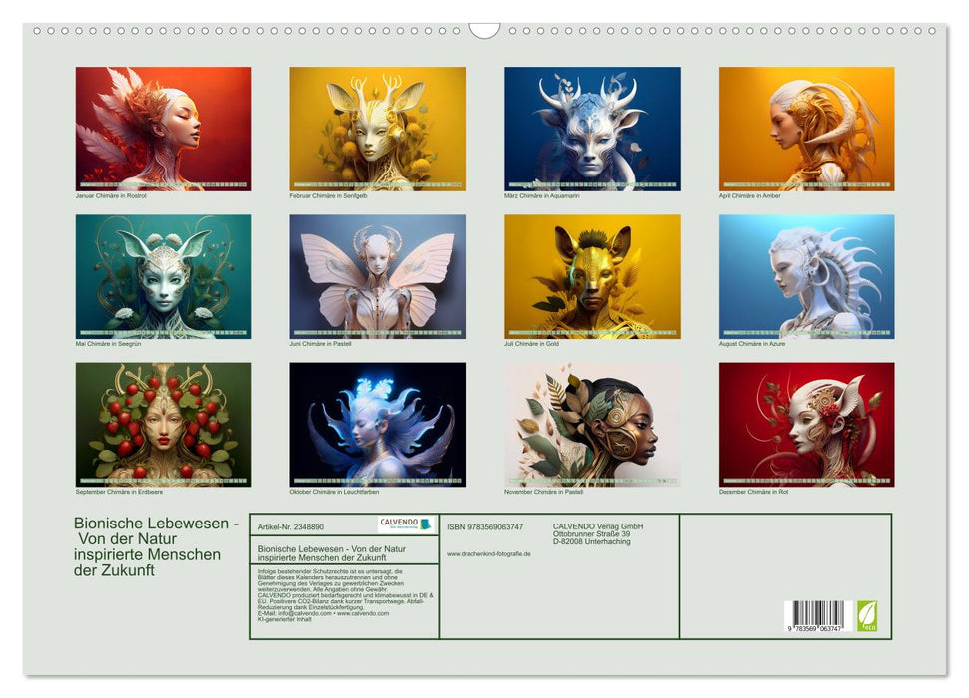Click the 'ISBN 9783569063747' text

pos(485,527)
